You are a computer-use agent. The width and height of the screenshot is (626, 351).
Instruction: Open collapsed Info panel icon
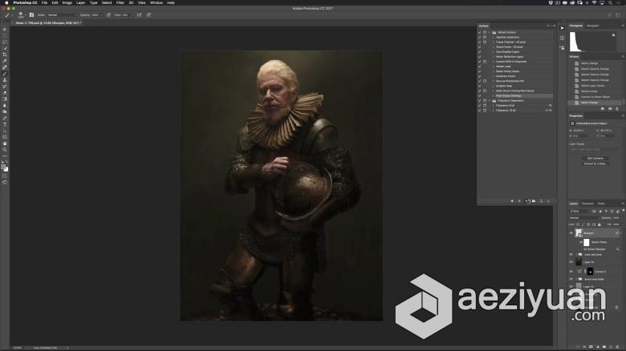(562, 38)
